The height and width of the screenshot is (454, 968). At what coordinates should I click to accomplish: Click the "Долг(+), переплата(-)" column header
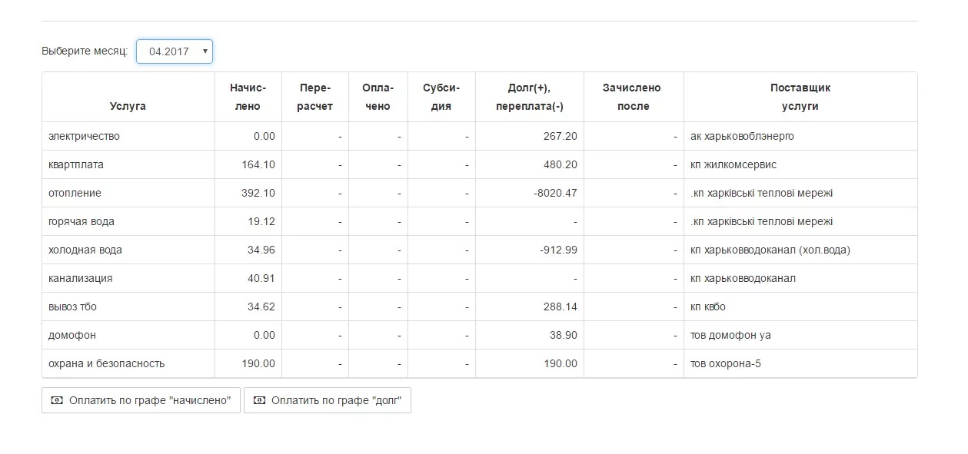coord(530,97)
